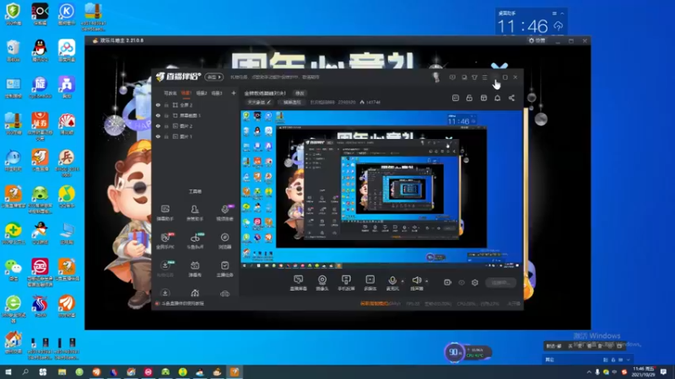Open the streamer task tool
Screen dimensions: 675x379
[224, 269]
